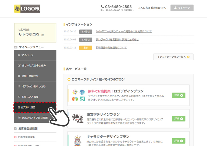Open 追加・増刷注文 menu item
Image resolution: width=207 pixels, height=146 pixels.
click(35, 76)
